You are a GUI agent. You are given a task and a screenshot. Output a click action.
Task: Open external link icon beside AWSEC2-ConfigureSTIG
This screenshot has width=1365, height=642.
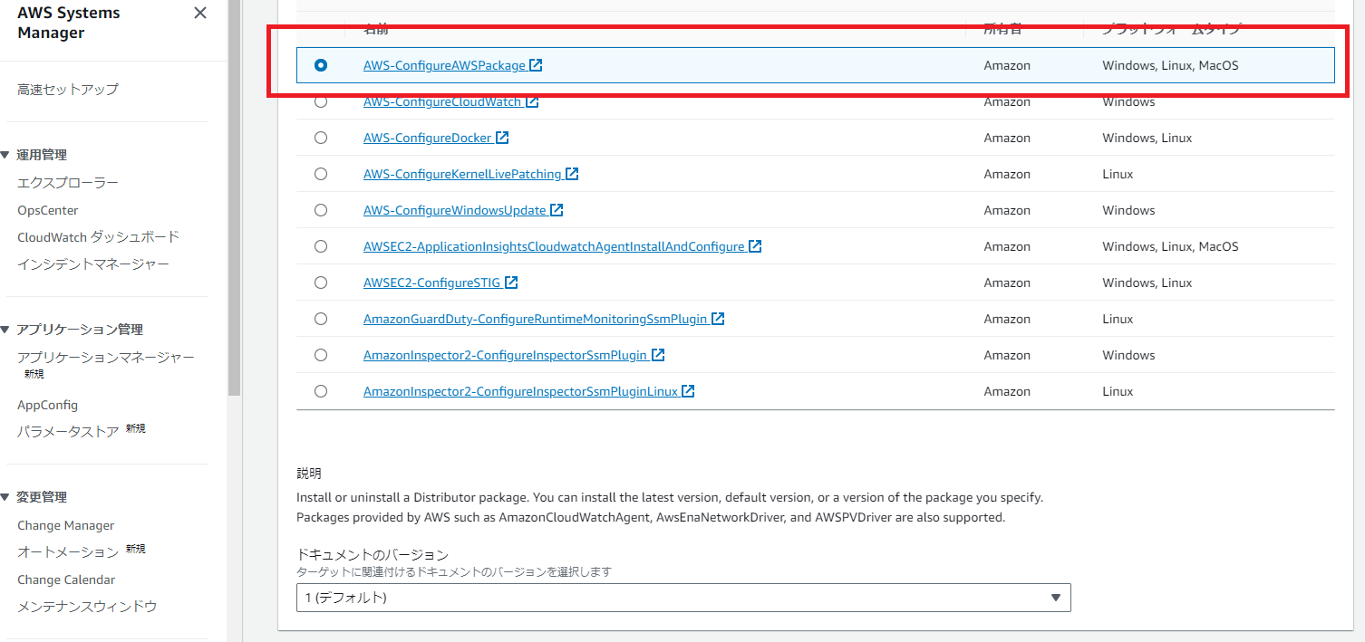[511, 283]
